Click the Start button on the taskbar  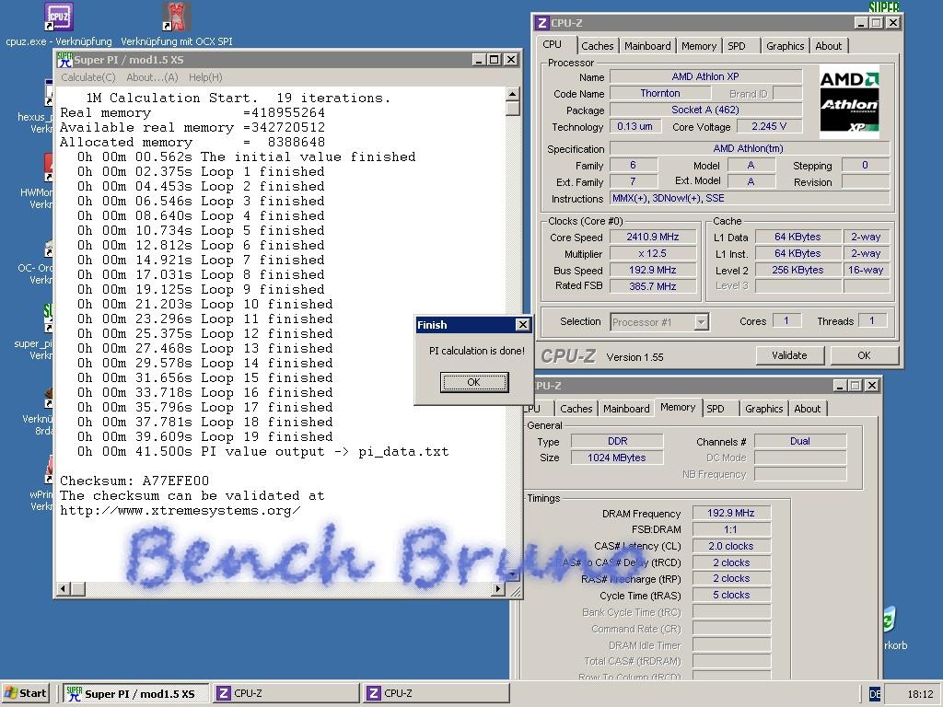[25, 693]
